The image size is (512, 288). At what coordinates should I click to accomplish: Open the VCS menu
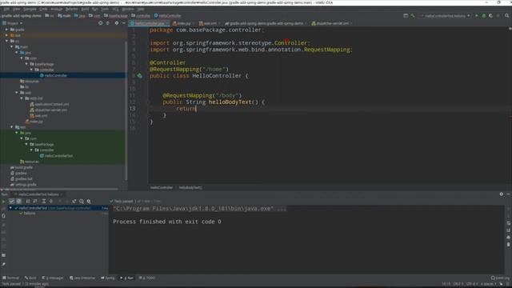pos(115,9)
